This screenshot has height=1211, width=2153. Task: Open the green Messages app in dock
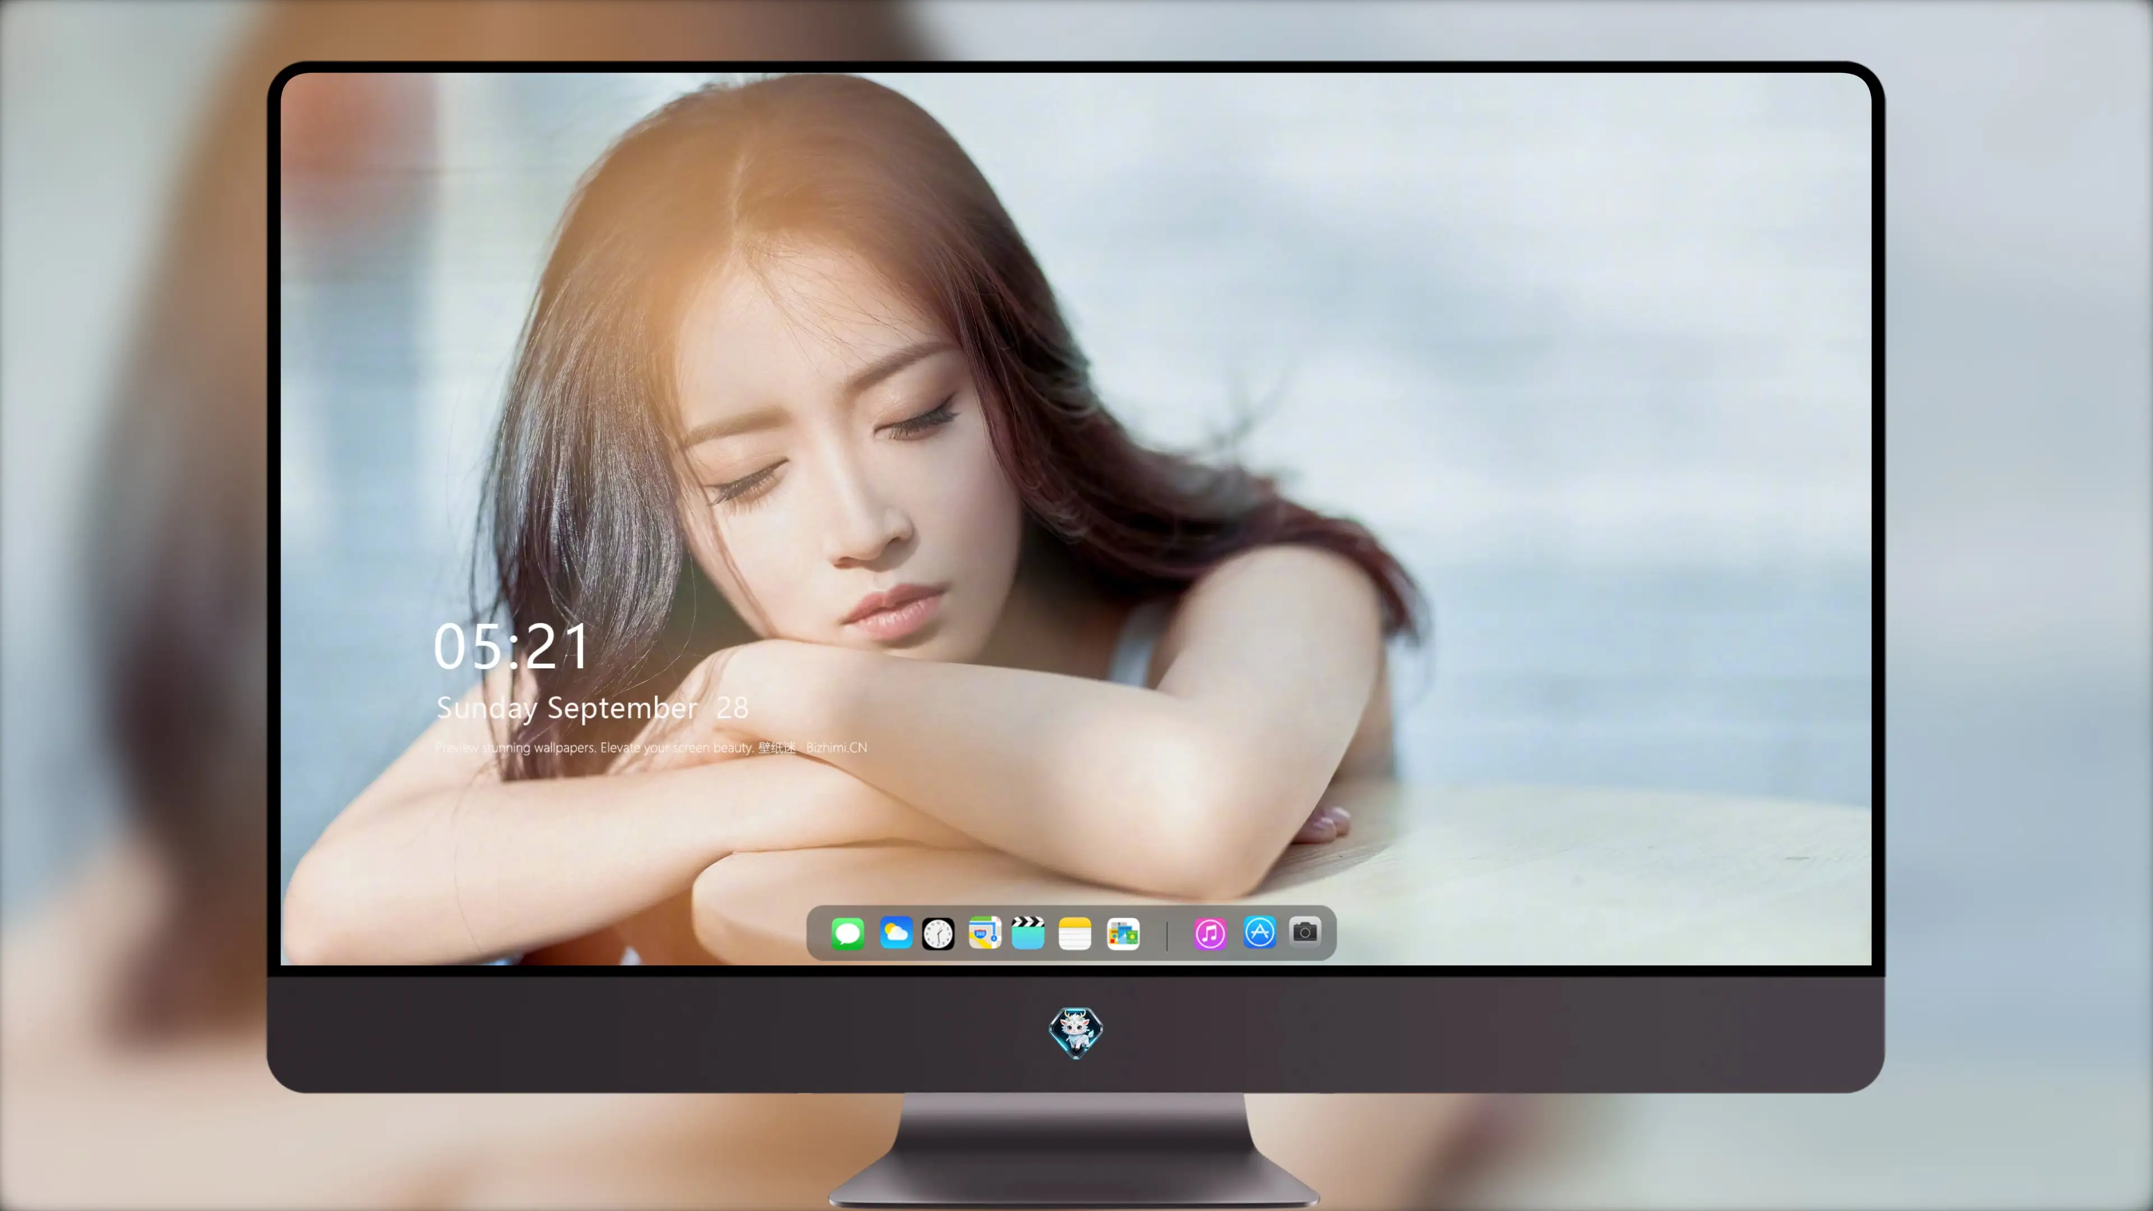point(848,933)
